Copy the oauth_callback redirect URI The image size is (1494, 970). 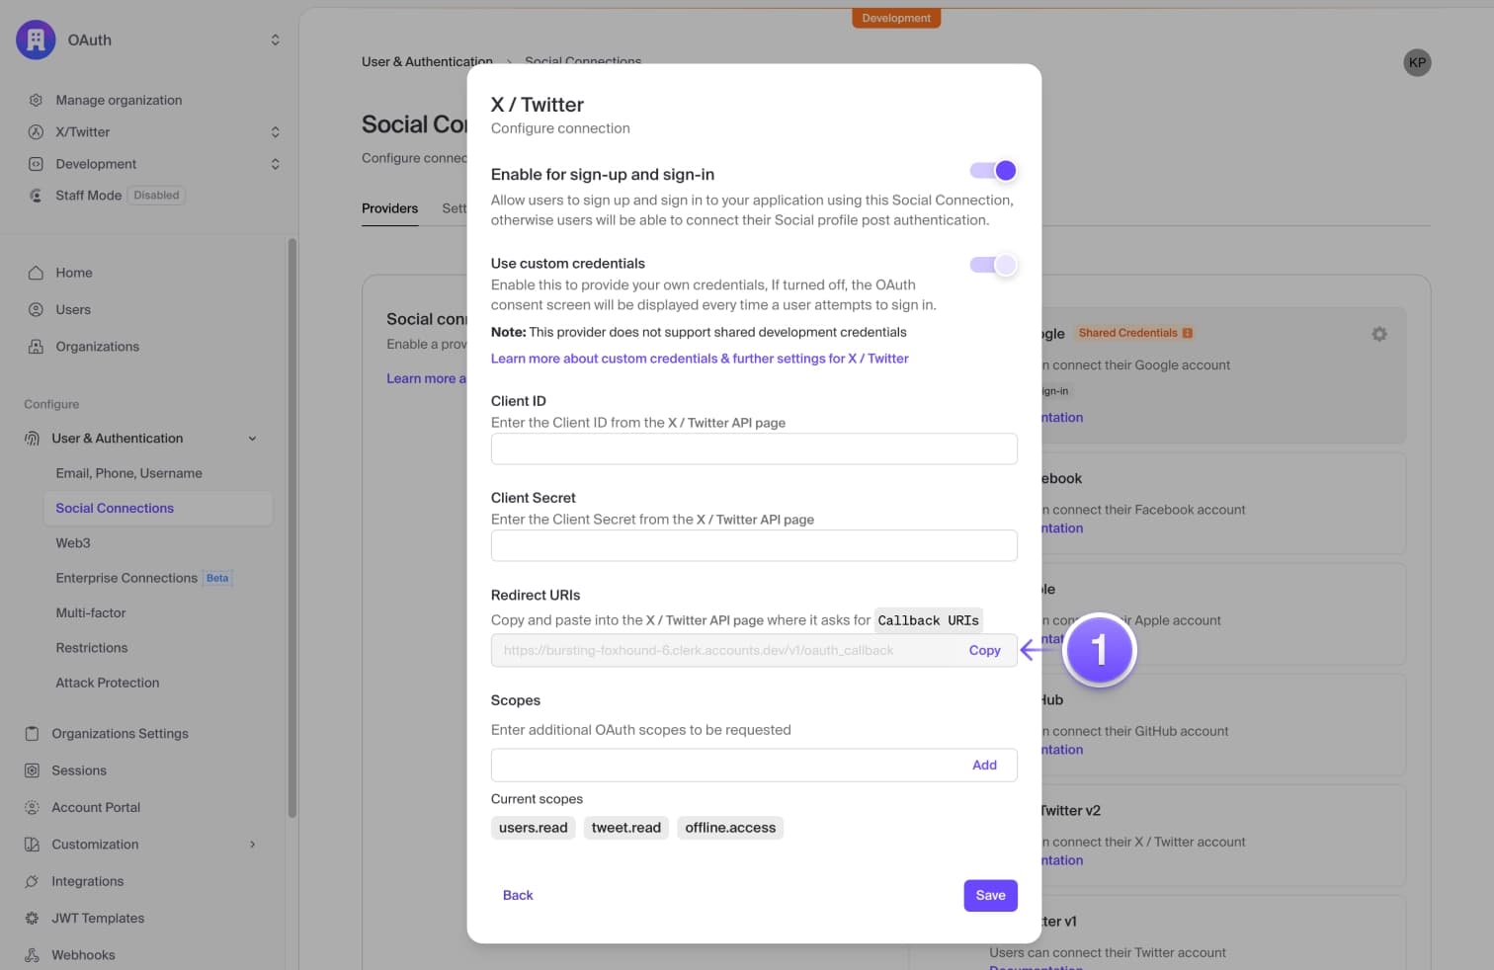pos(984,650)
